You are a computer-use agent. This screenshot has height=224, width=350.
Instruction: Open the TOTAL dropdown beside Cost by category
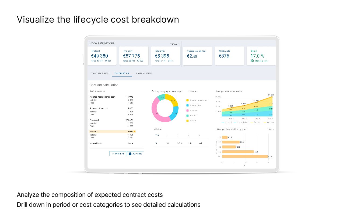(x=192, y=91)
